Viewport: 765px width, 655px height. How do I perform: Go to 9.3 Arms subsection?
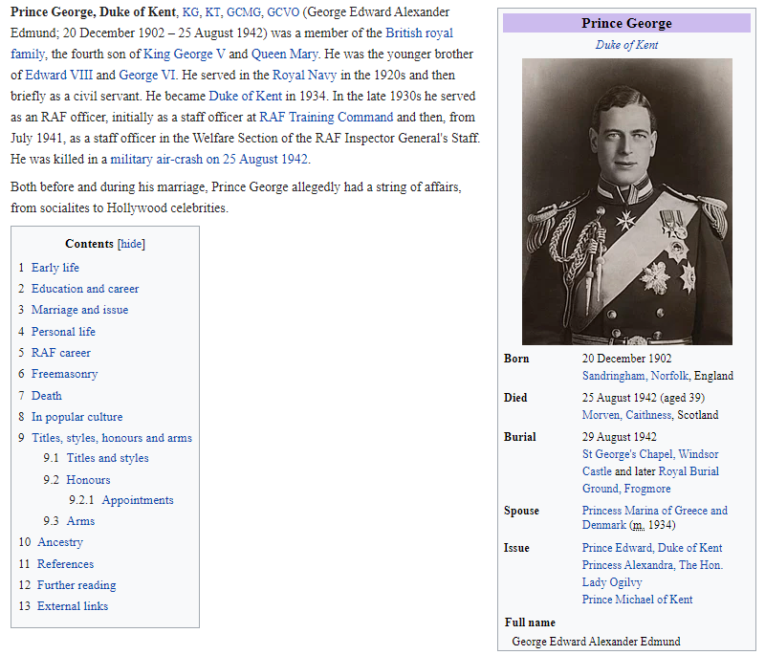coord(80,521)
